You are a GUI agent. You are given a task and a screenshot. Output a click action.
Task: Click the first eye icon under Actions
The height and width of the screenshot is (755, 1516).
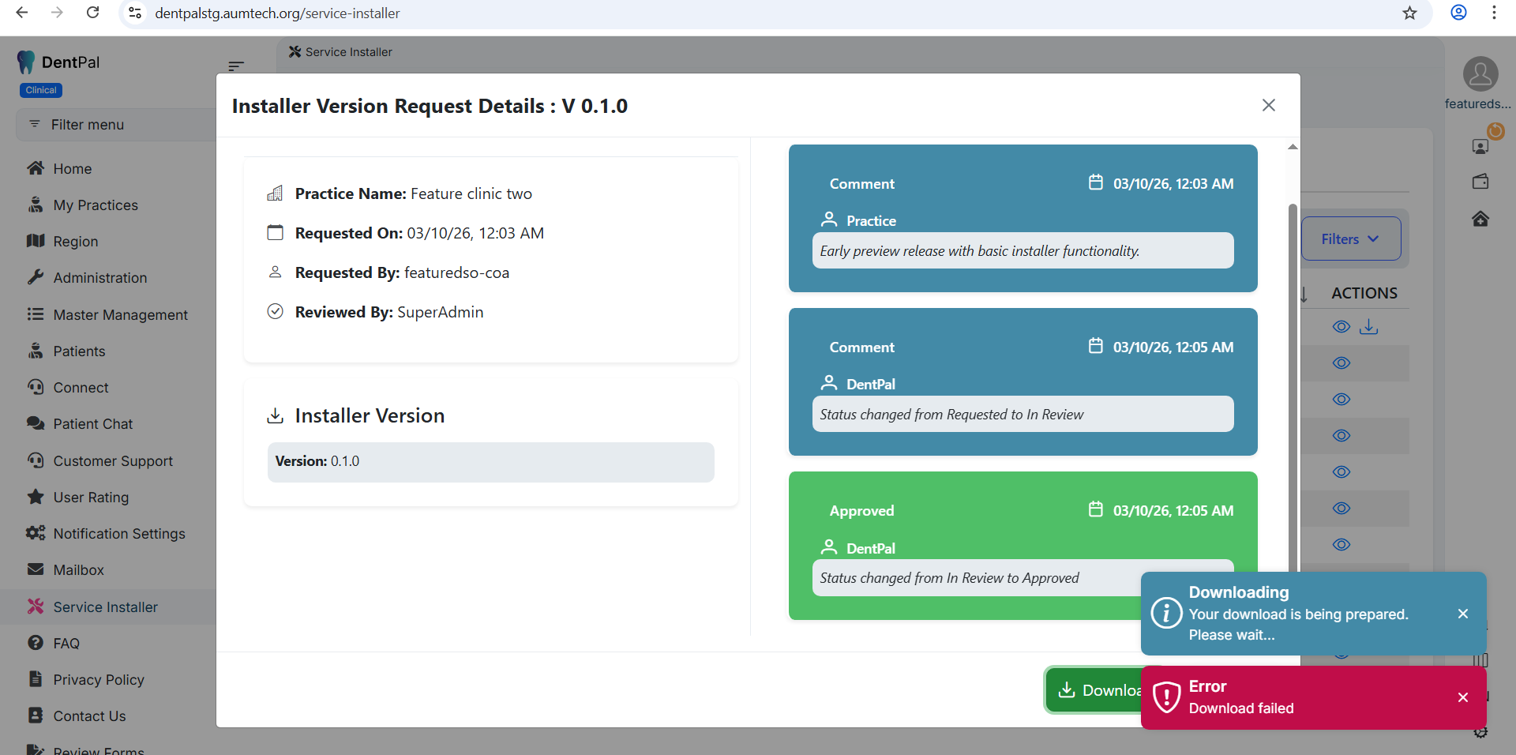(x=1341, y=327)
